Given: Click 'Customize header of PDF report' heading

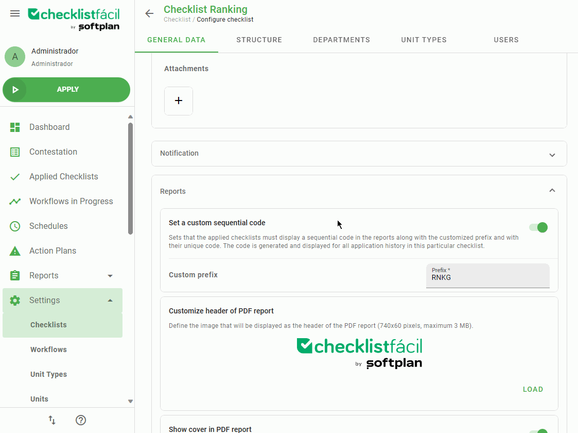Looking at the screenshot, I should 221,311.
